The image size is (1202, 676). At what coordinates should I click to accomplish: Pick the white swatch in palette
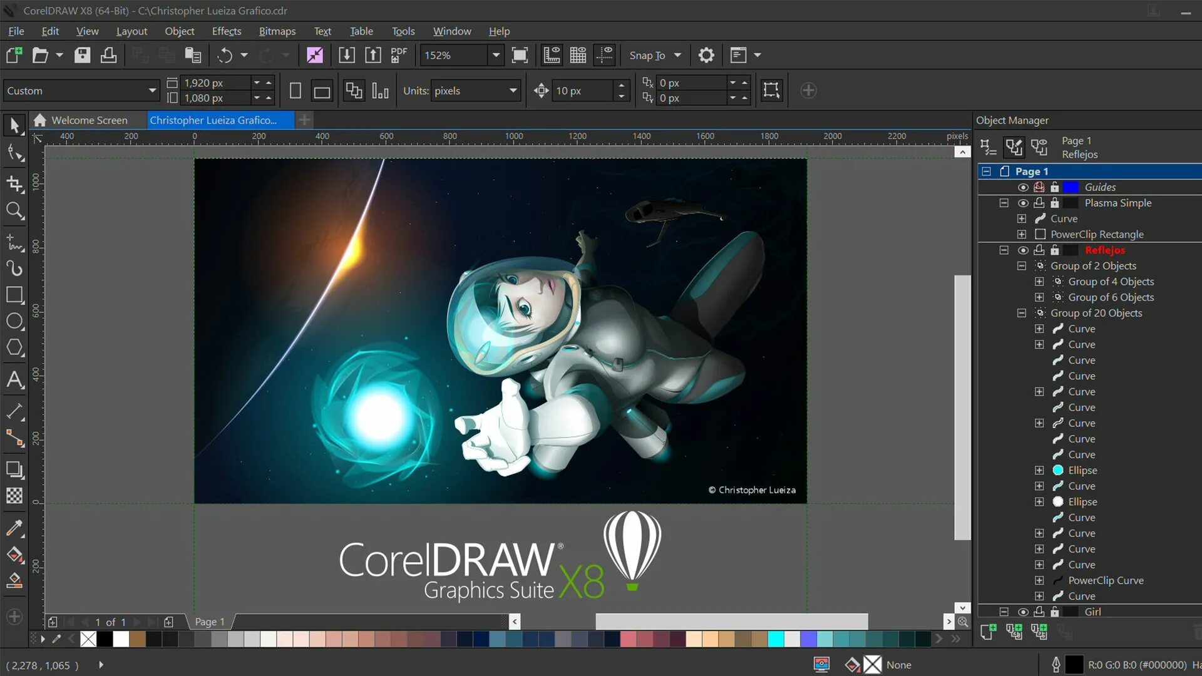(121, 638)
